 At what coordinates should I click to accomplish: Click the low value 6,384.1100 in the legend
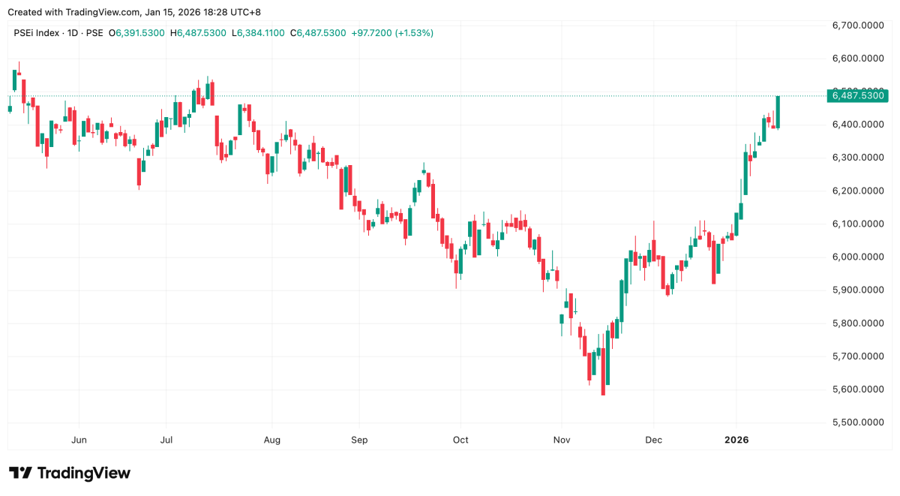(x=262, y=33)
